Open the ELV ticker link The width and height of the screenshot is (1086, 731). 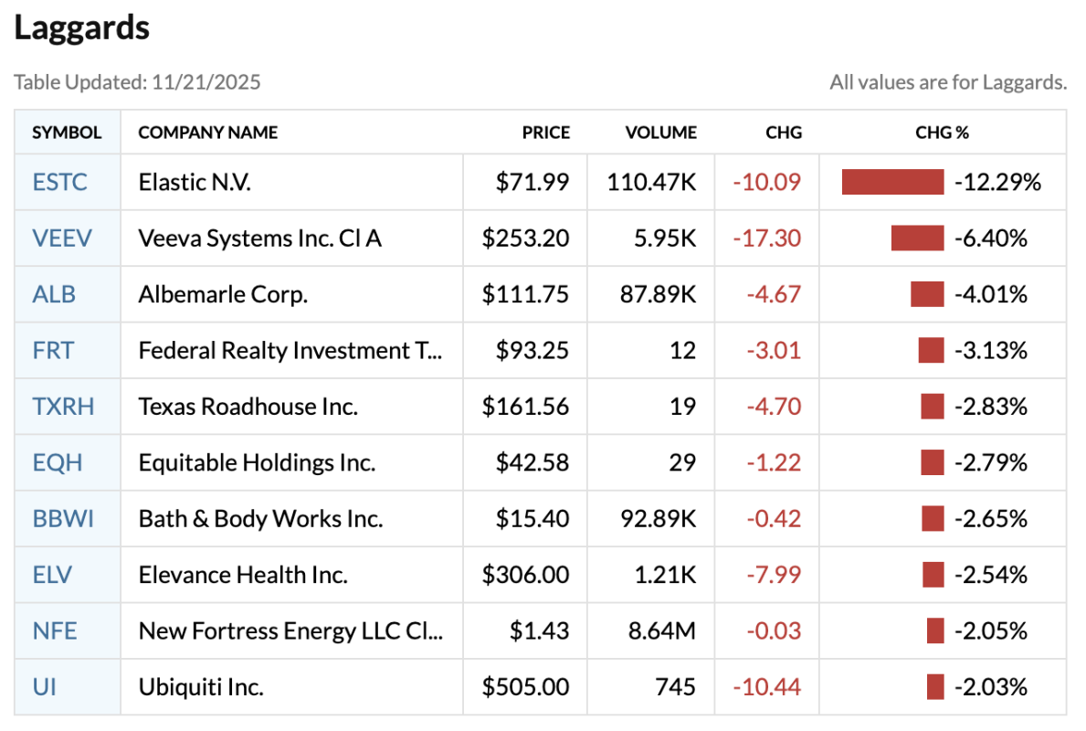52,575
